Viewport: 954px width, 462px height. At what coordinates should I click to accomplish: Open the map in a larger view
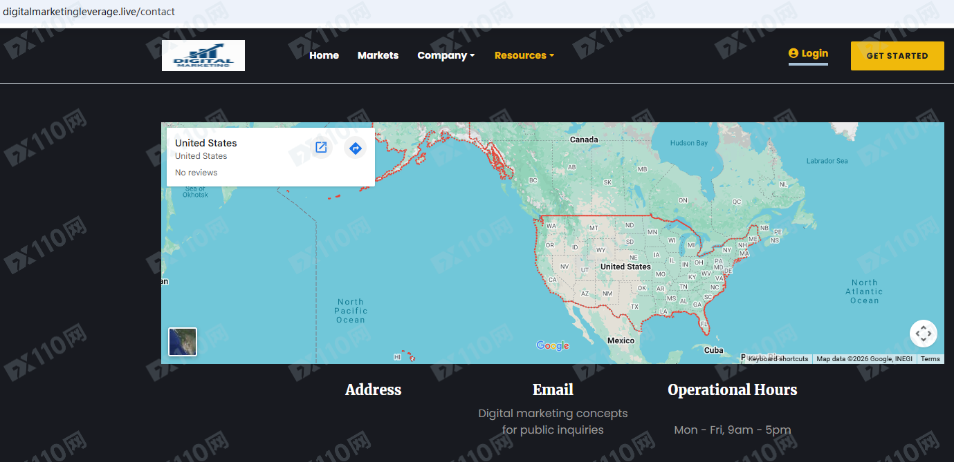click(321, 148)
